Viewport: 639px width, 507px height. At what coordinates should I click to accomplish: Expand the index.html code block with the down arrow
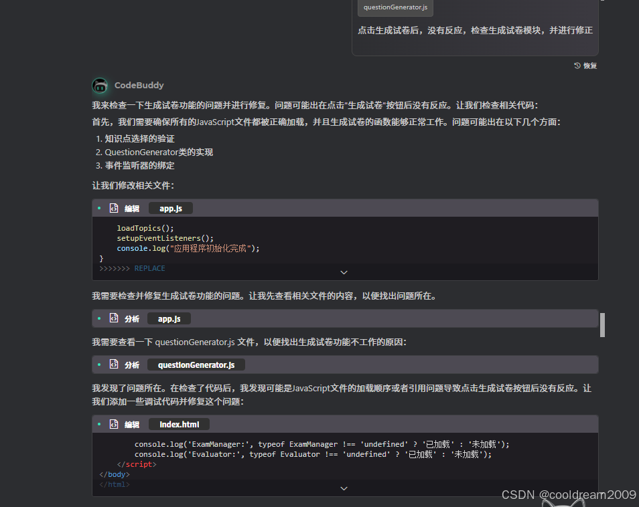[x=344, y=488]
